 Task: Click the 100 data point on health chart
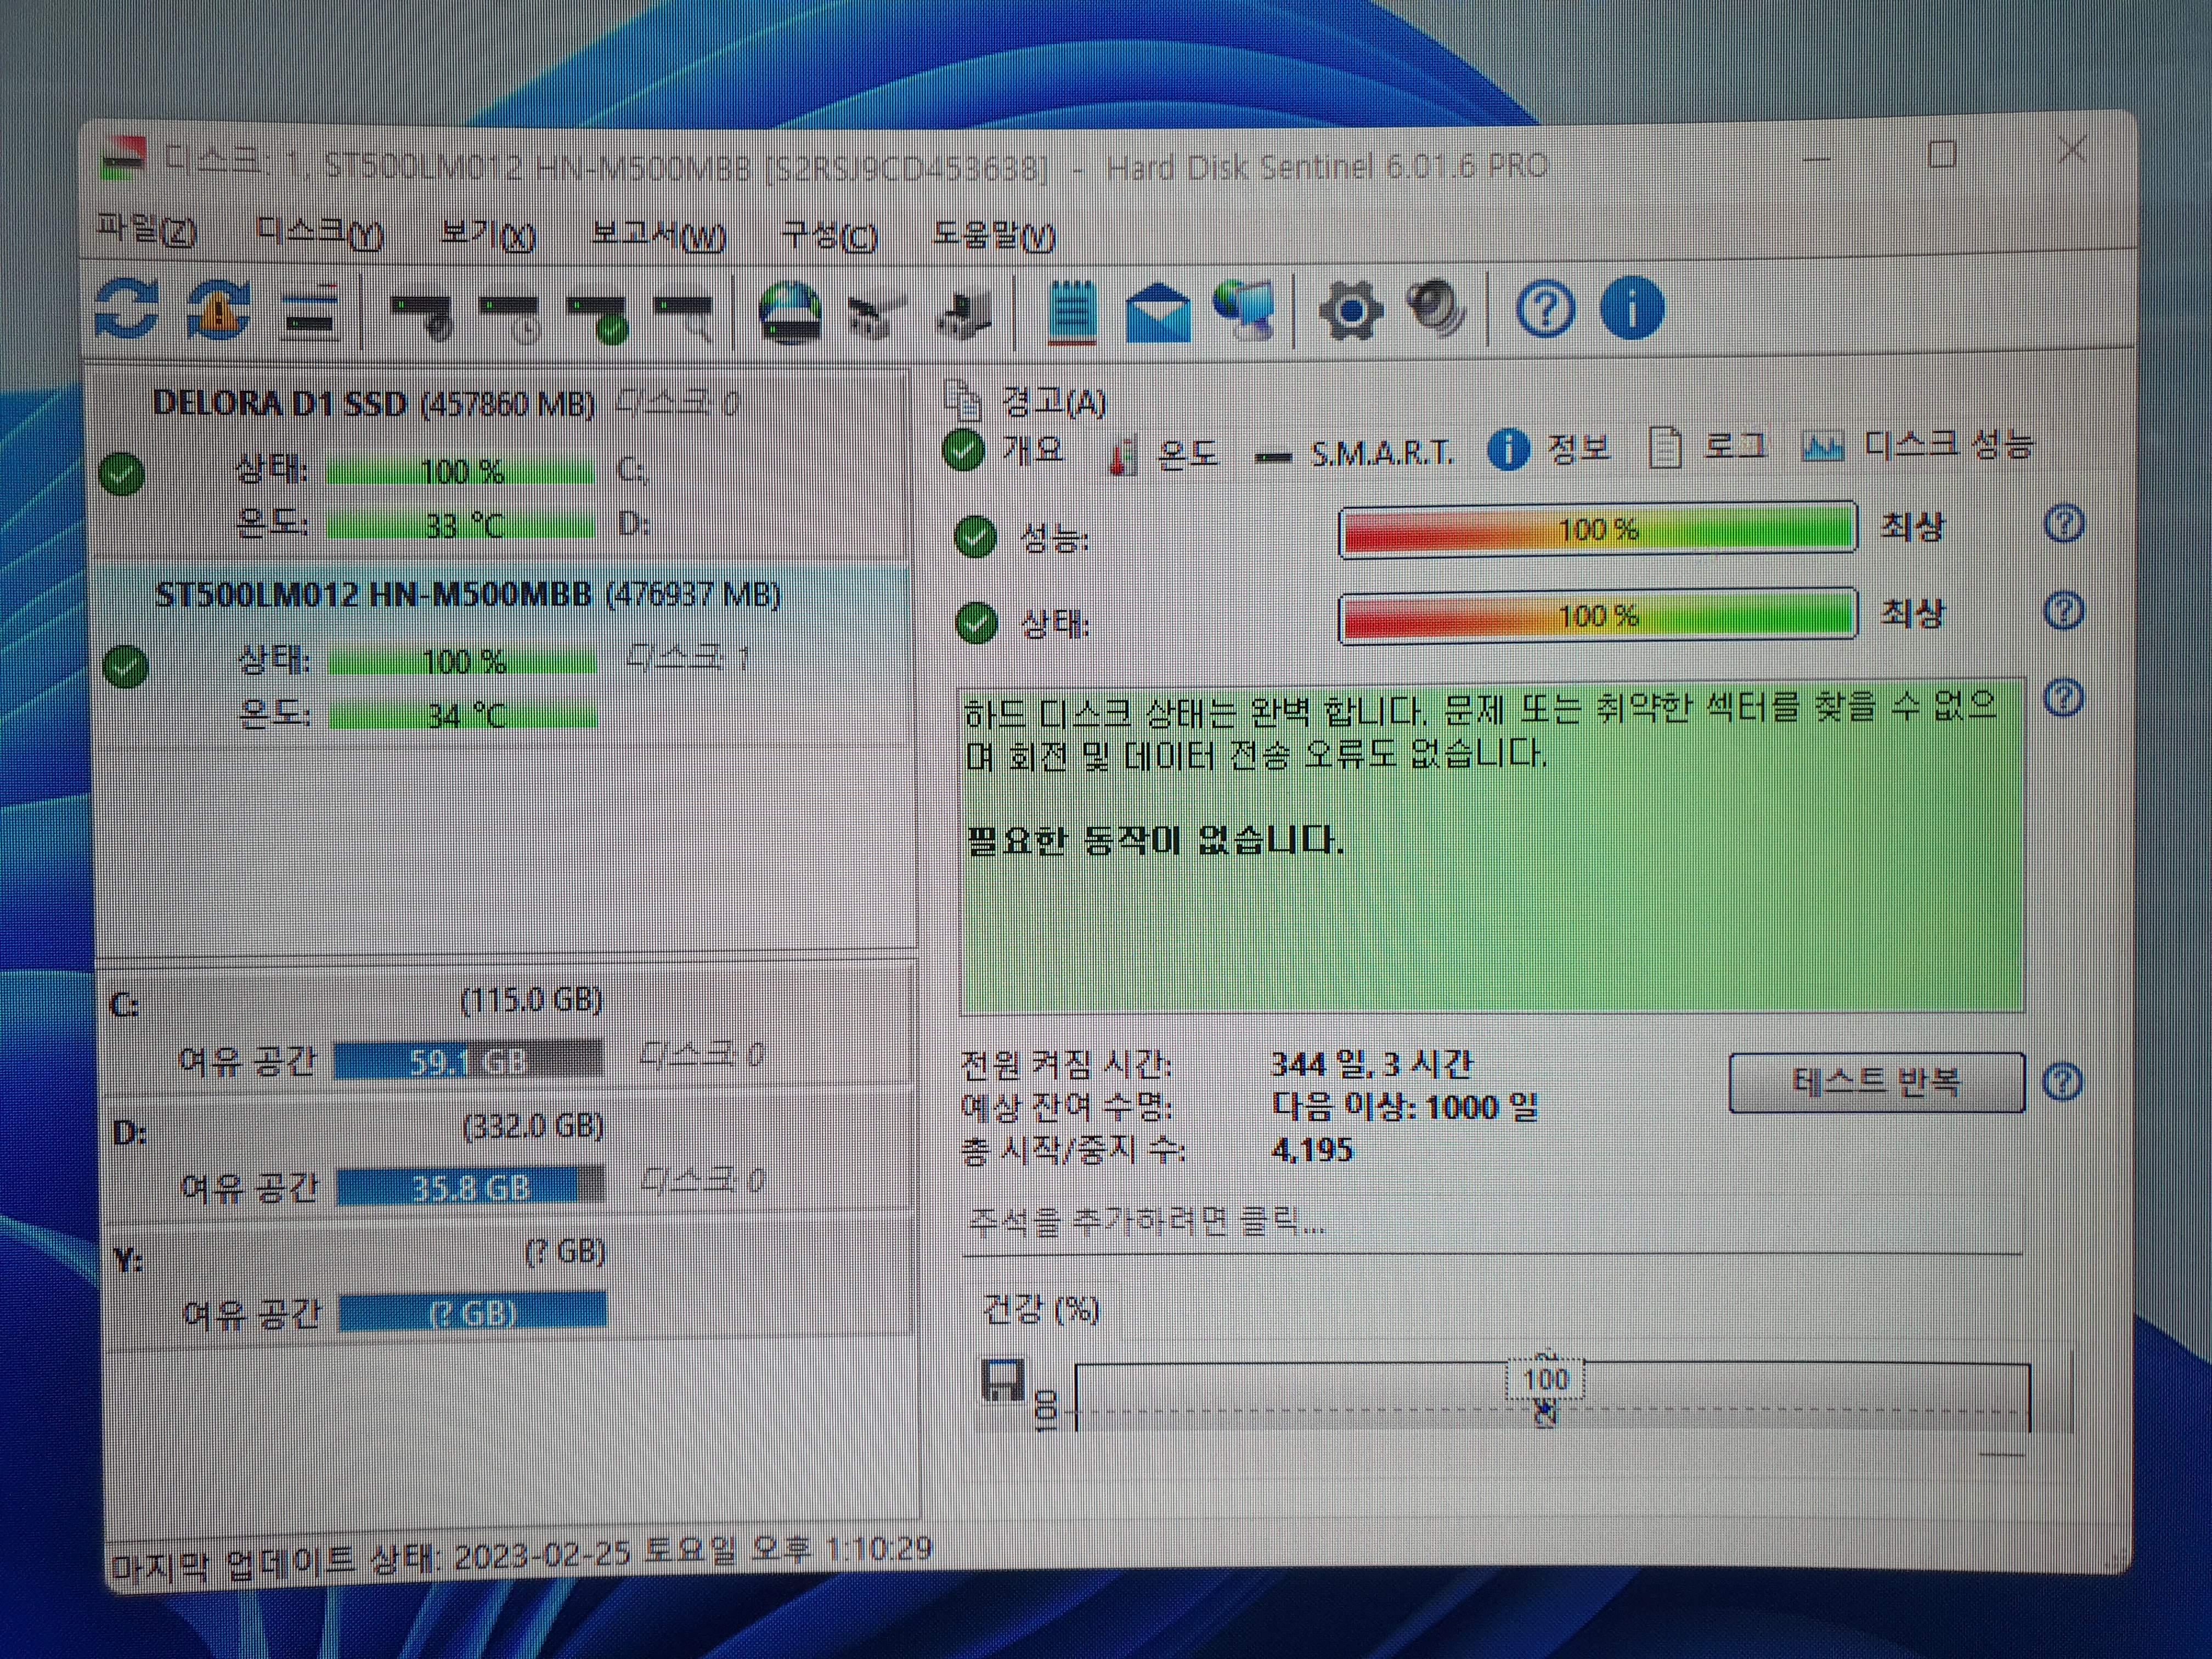tap(1545, 1380)
